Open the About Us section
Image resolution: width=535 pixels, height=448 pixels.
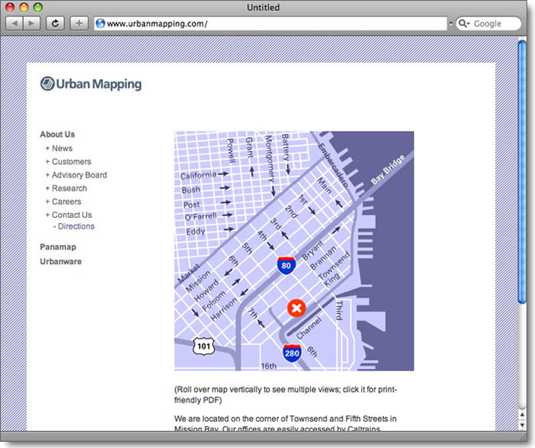coord(57,134)
